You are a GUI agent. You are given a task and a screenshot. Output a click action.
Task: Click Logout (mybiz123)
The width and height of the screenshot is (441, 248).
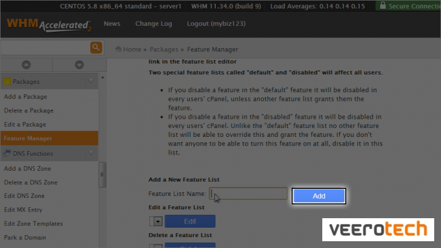216,24
